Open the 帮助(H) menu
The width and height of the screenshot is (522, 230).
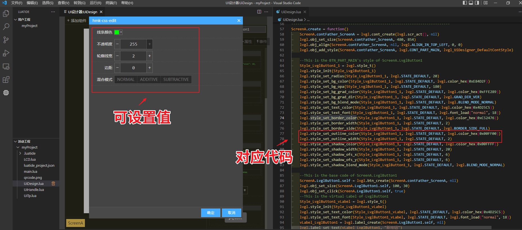(127, 3)
